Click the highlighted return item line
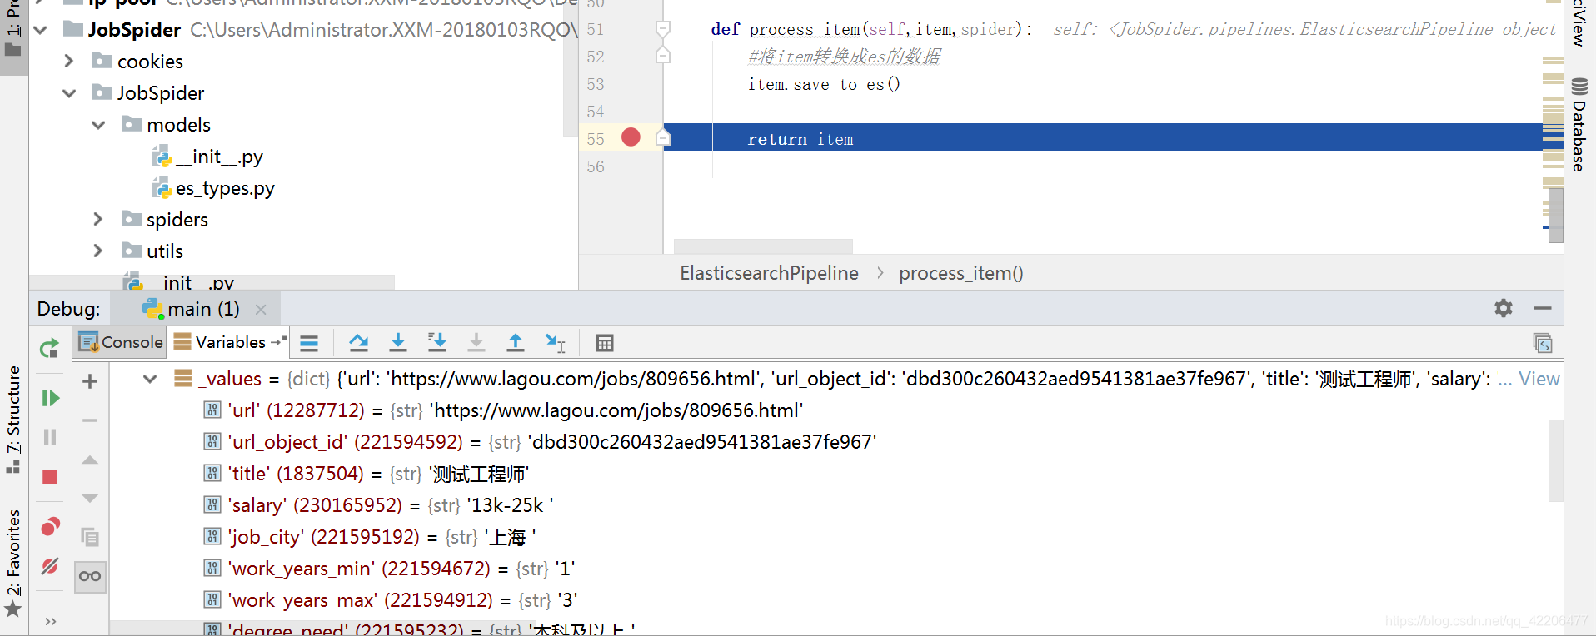Image resolution: width=1596 pixels, height=636 pixels. click(1103, 137)
